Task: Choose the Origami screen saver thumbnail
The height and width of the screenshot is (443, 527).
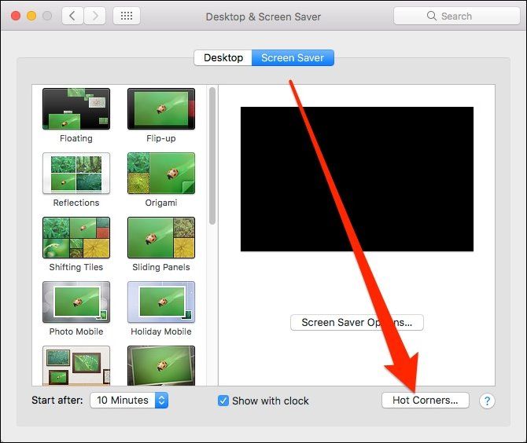Action: [x=161, y=173]
